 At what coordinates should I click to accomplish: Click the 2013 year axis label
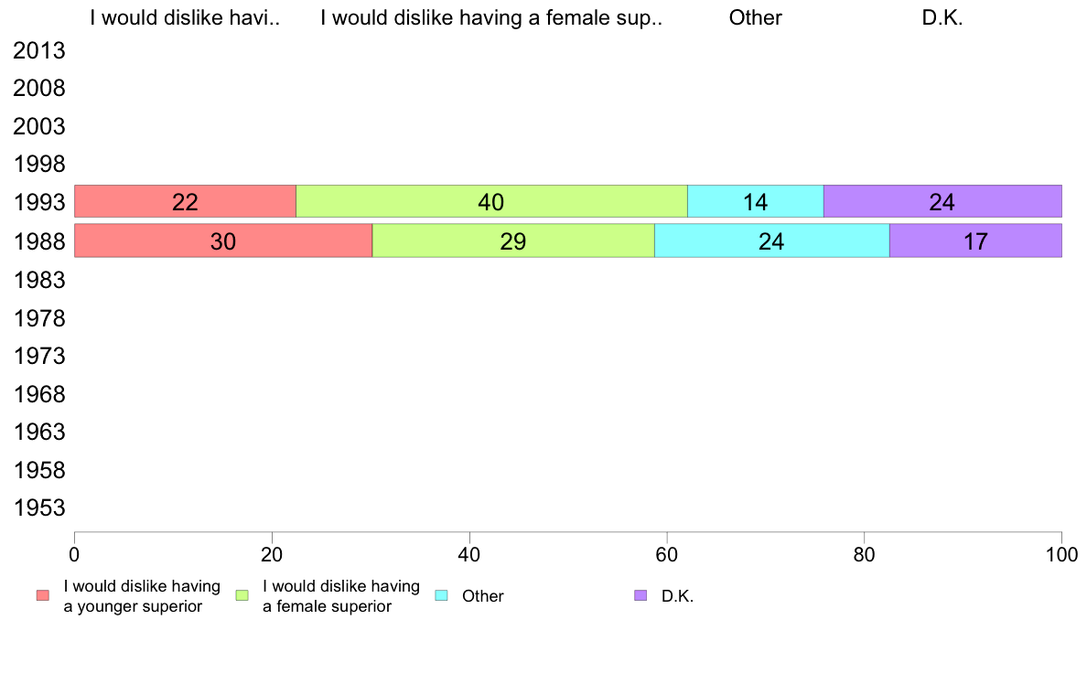tap(38, 50)
